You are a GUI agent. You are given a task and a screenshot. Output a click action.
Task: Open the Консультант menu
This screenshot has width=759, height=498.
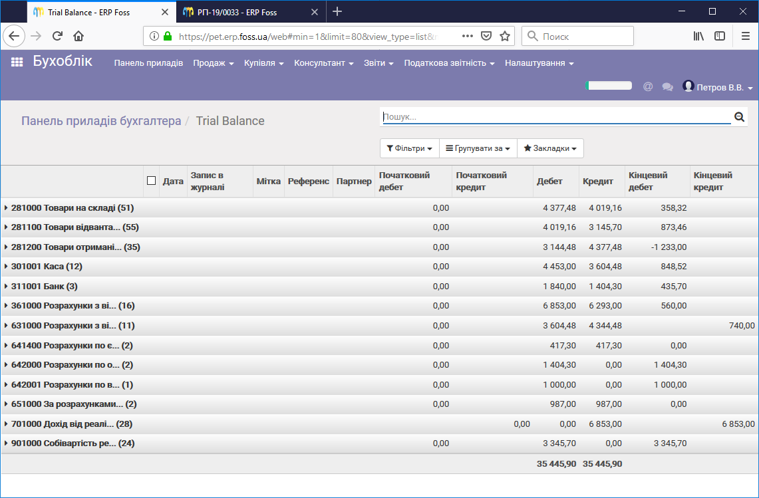(x=324, y=63)
